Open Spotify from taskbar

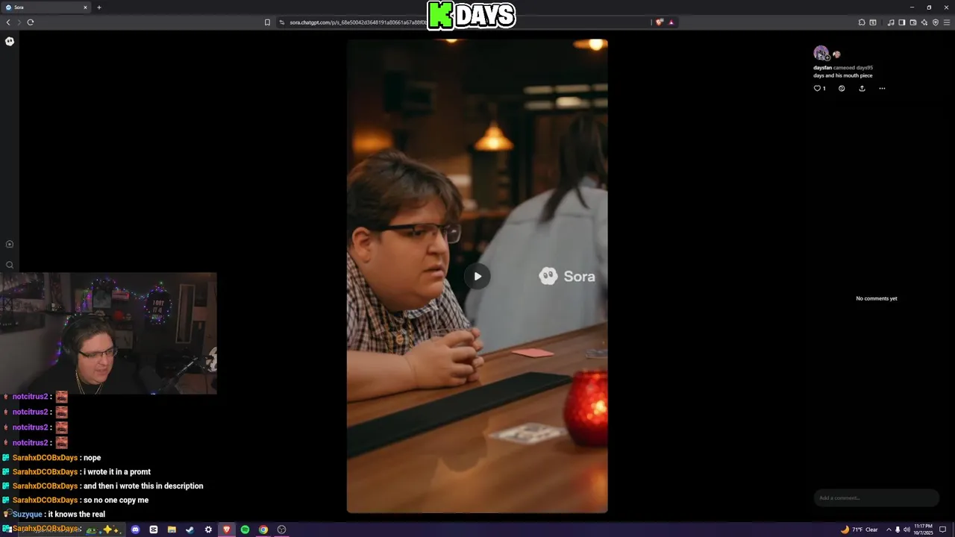click(x=245, y=530)
